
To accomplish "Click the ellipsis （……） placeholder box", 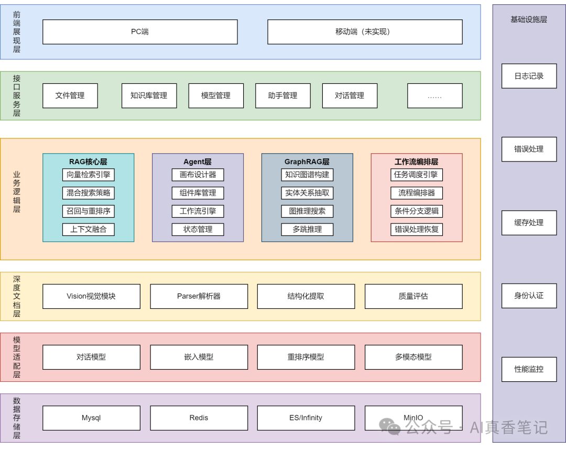I will pyautogui.click(x=434, y=95).
